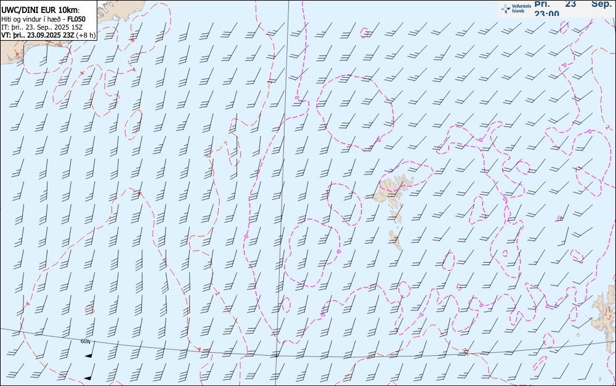Image resolution: width=616 pixels, height=386 pixels.
Task: Click the "Þri. 23 Sep." date header
Action: [573, 4]
